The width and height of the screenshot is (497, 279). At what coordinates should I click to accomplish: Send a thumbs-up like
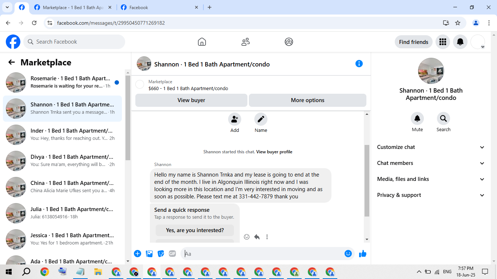tap(363, 254)
